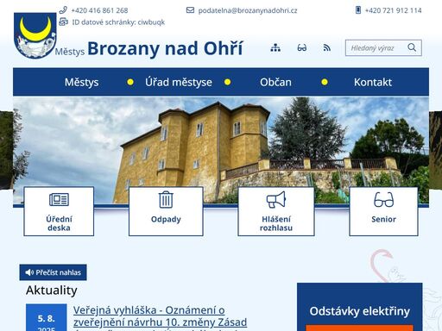Click the landline phone icon in header
The height and width of the screenshot is (331, 442).
point(63,10)
